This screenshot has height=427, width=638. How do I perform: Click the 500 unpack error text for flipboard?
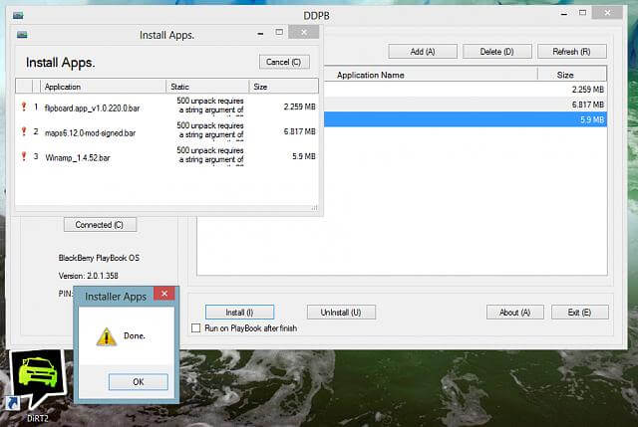point(210,106)
